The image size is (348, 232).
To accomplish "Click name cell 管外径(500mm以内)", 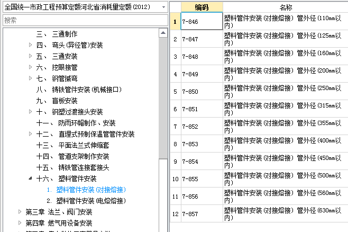I will 286,179.
